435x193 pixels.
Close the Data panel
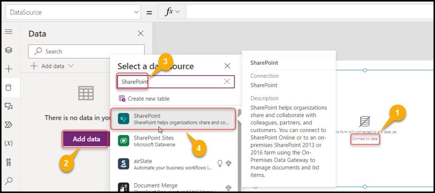tap(141, 33)
